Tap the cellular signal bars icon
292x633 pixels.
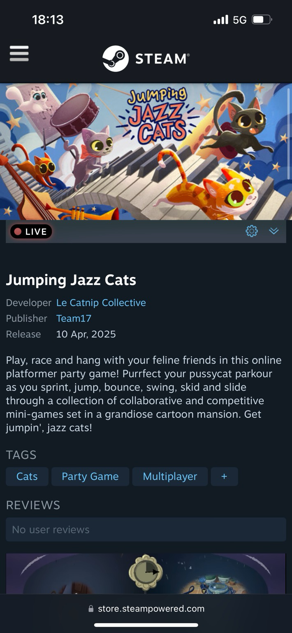point(221,19)
